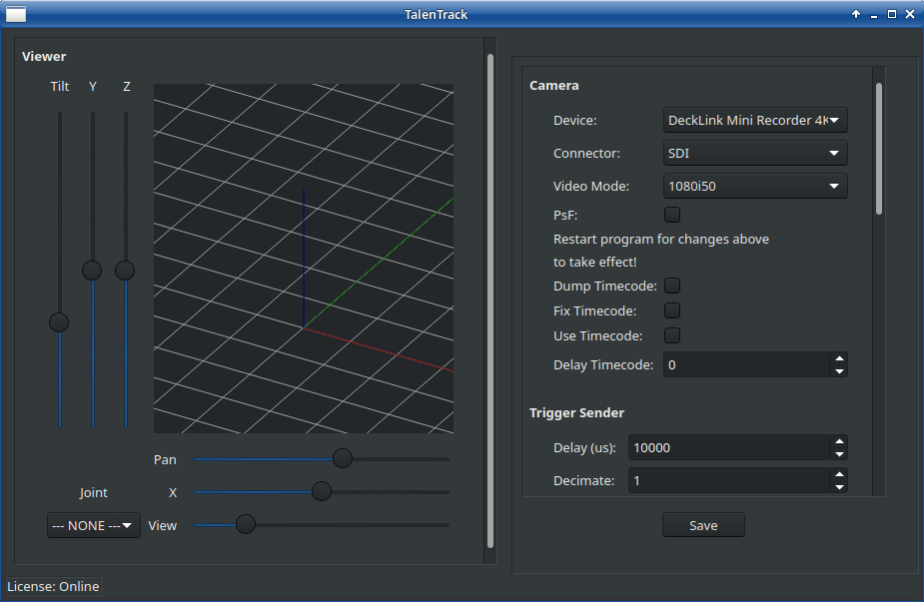Toggle the Dump Timecode checkbox
The image size is (924, 602).
pos(672,287)
